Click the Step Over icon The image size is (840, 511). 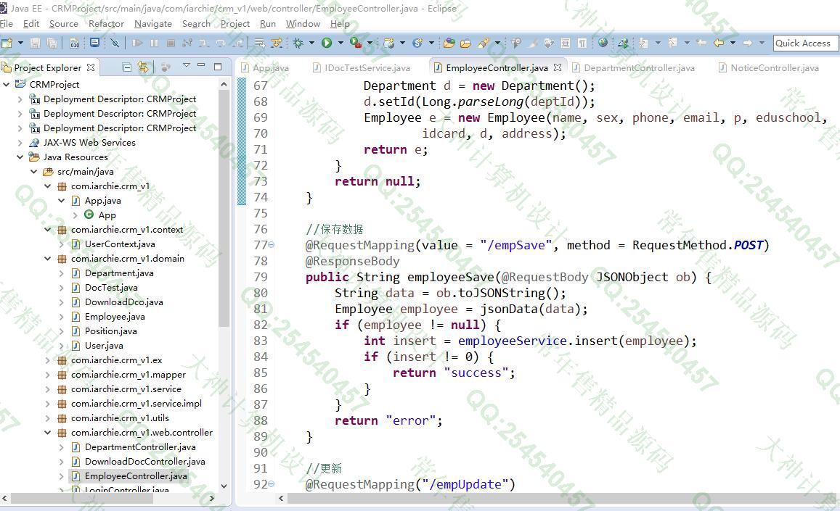[x=221, y=43]
